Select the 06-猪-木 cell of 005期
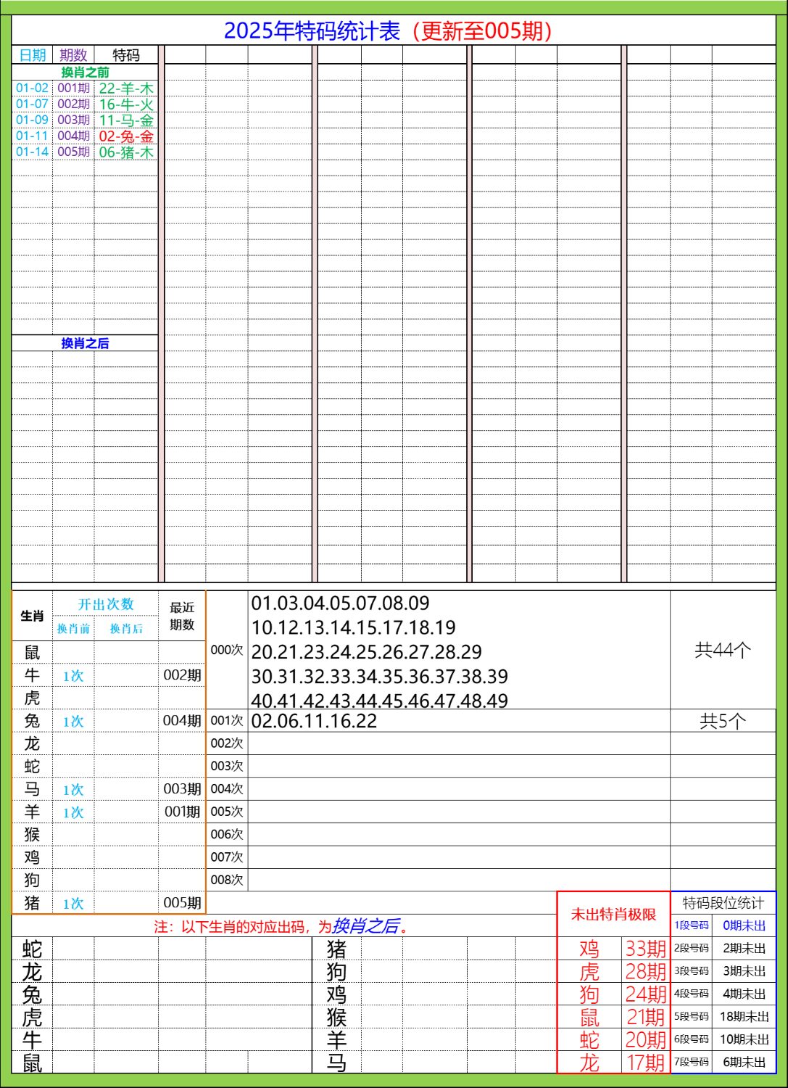 pyautogui.click(x=125, y=152)
